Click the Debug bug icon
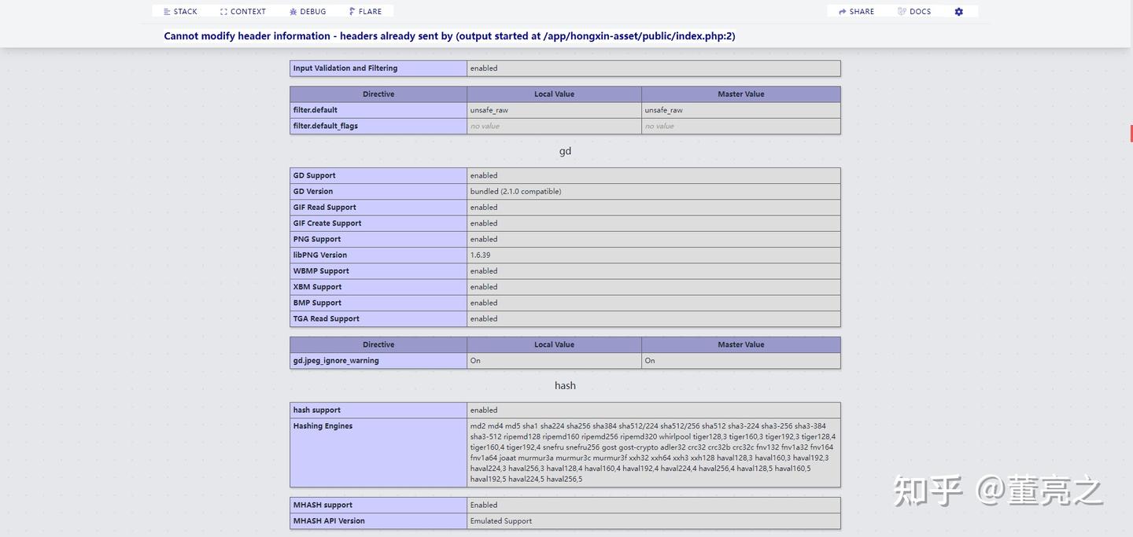1133x537 pixels. (x=291, y=10)
